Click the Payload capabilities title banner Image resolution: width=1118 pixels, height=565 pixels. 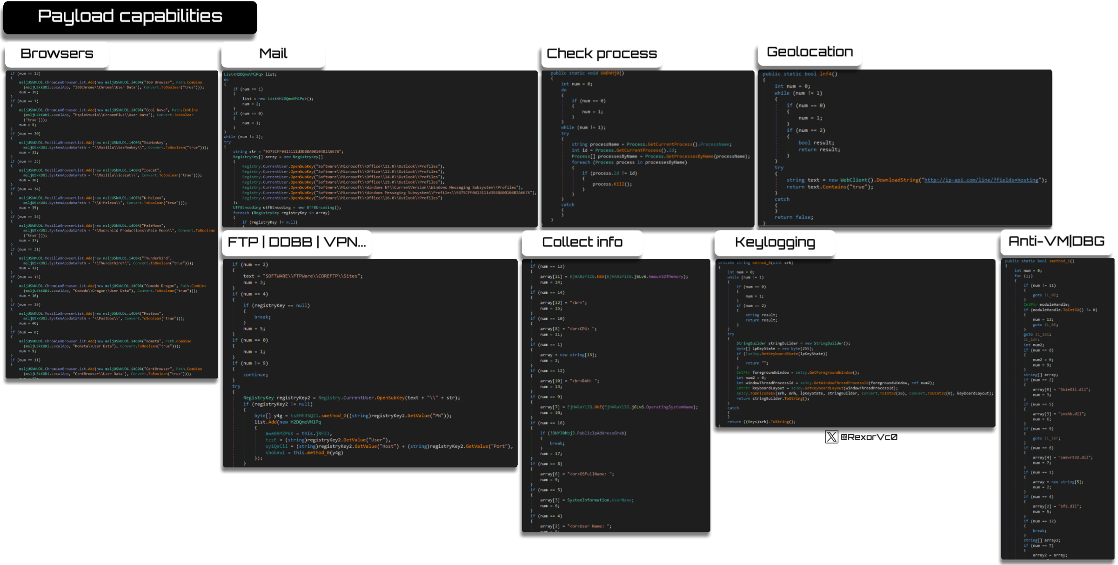click(x=130, y=17)
